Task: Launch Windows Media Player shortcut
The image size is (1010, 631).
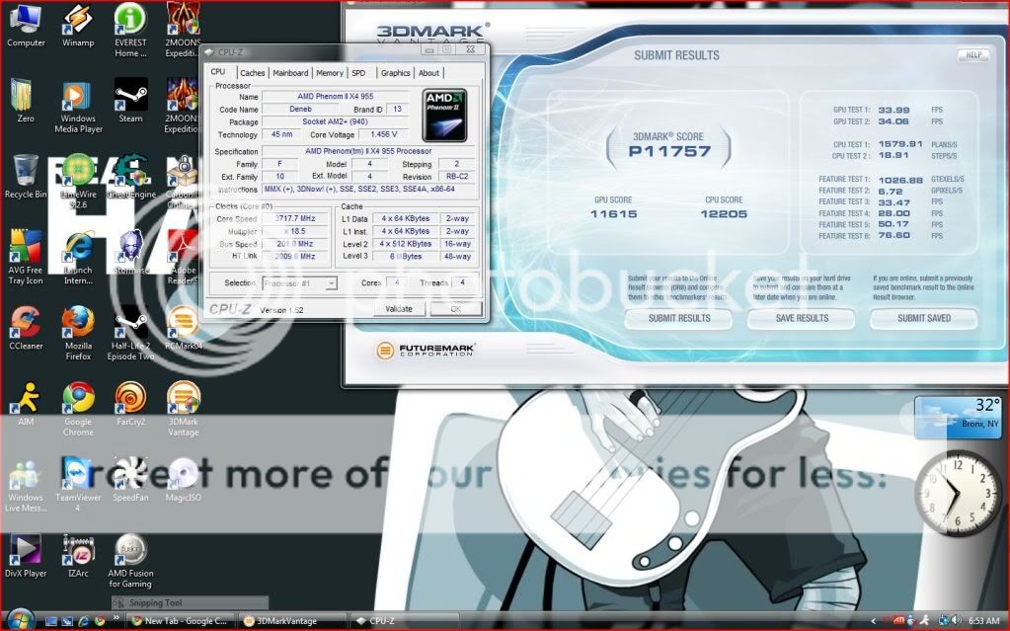Action: 78,107
